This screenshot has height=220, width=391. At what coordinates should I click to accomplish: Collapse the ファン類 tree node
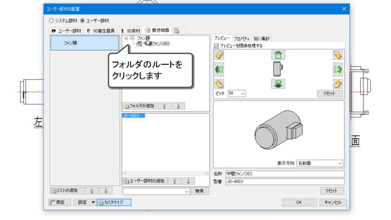126,38
